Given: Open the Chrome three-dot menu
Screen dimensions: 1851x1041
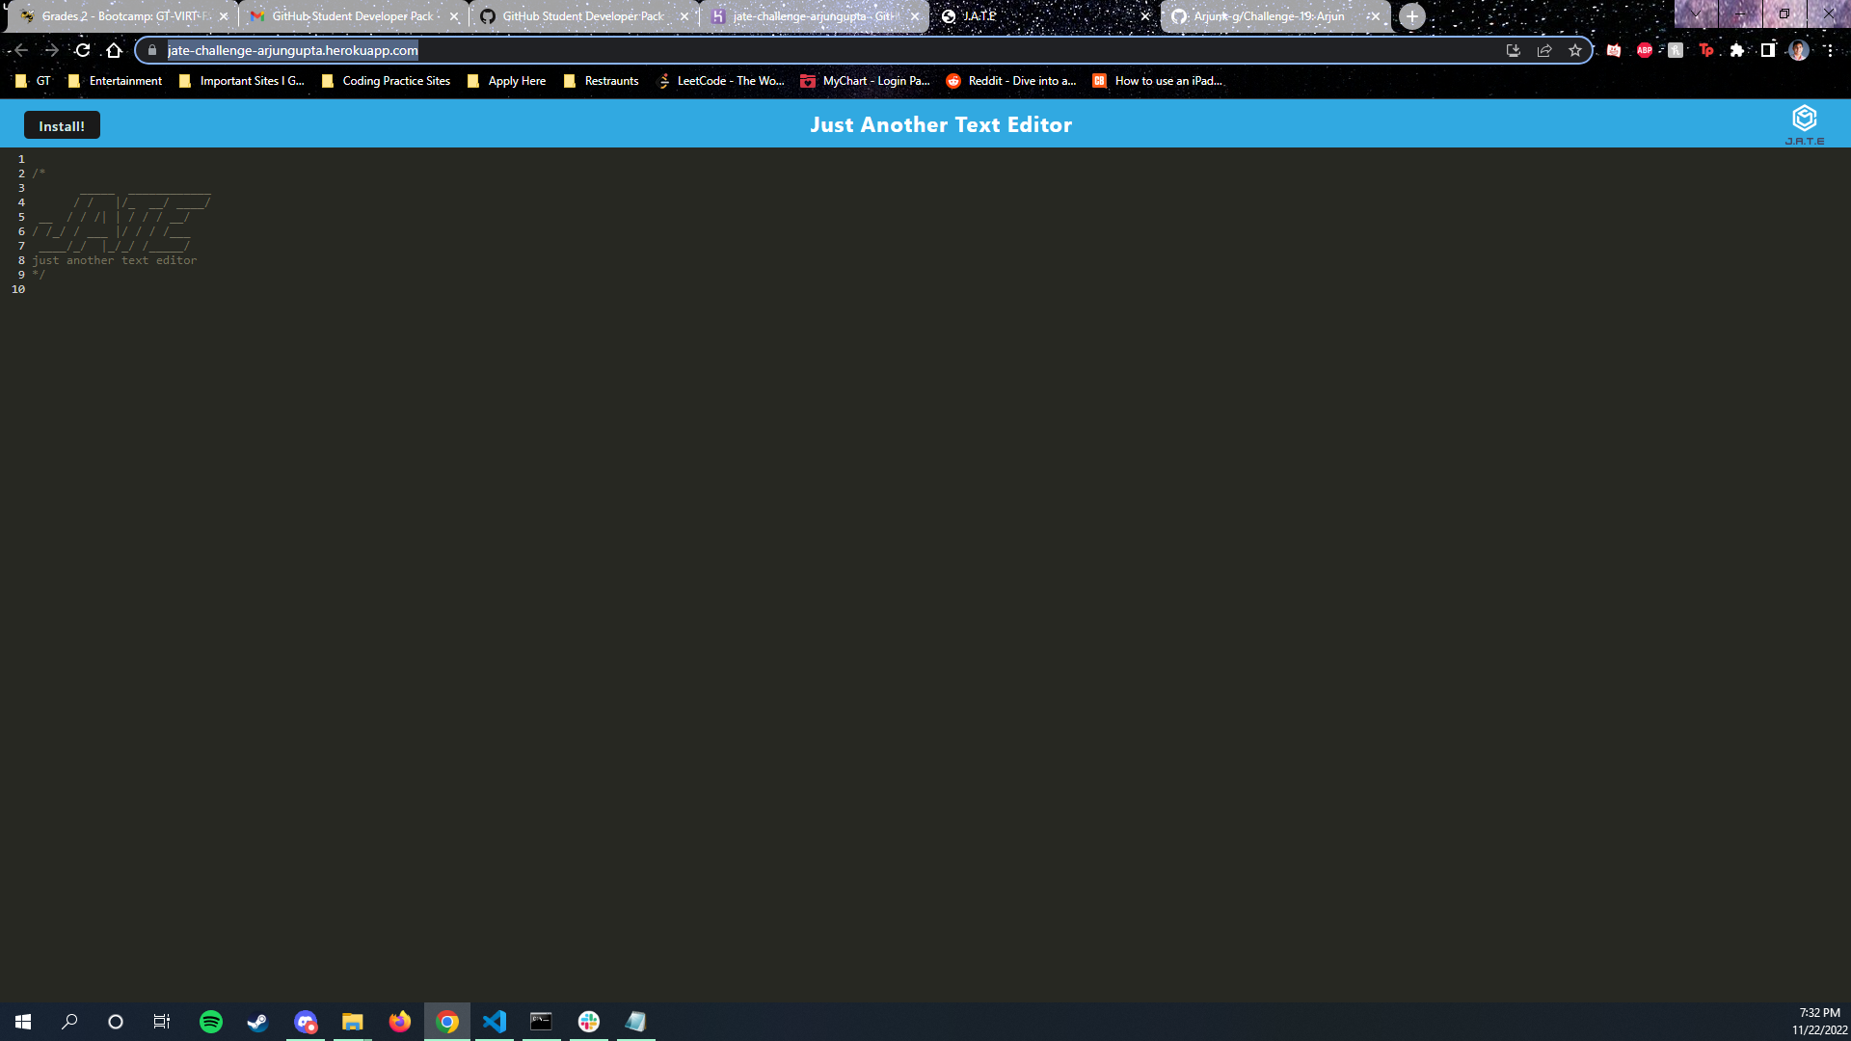Looking at the screenshot, I should click(x=1830, y=50).
